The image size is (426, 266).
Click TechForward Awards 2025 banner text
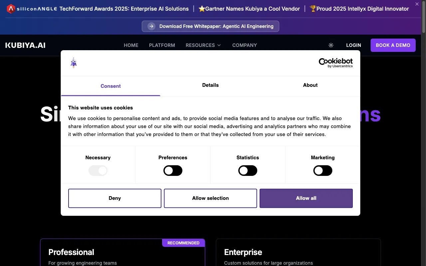124,9
